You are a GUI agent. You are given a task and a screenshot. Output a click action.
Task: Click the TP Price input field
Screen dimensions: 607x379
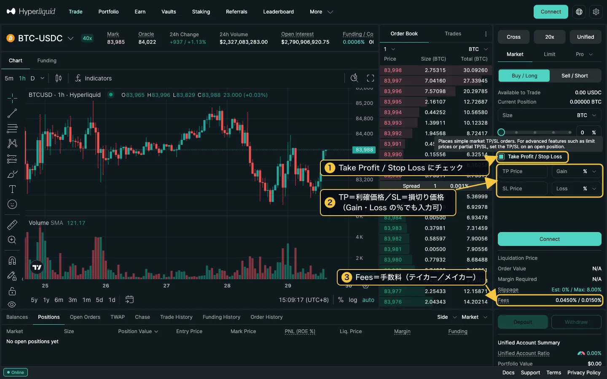point(523,171)
